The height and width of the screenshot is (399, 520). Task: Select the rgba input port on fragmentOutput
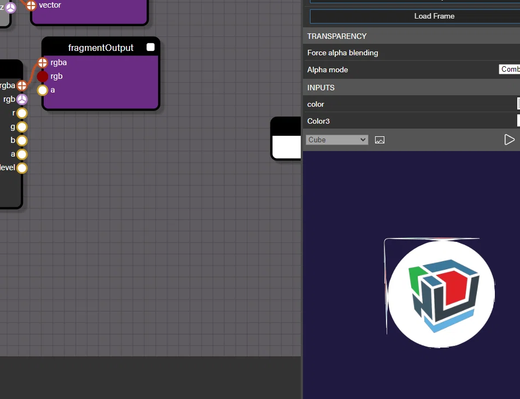tap(43, 62)
